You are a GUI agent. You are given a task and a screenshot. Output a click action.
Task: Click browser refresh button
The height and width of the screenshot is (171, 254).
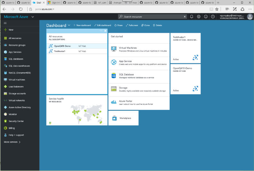[x=21, y=9]
